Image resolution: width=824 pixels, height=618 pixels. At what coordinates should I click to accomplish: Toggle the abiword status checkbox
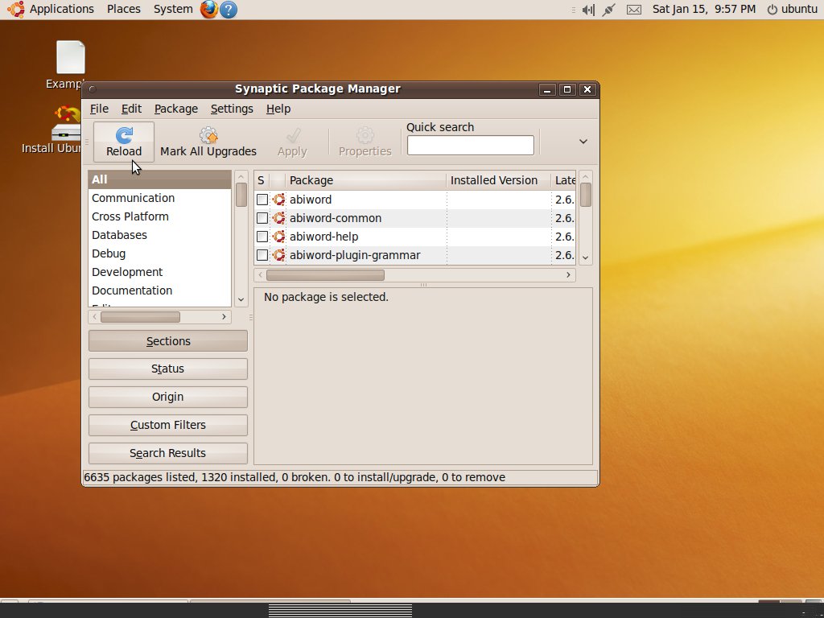pos(262,200)
